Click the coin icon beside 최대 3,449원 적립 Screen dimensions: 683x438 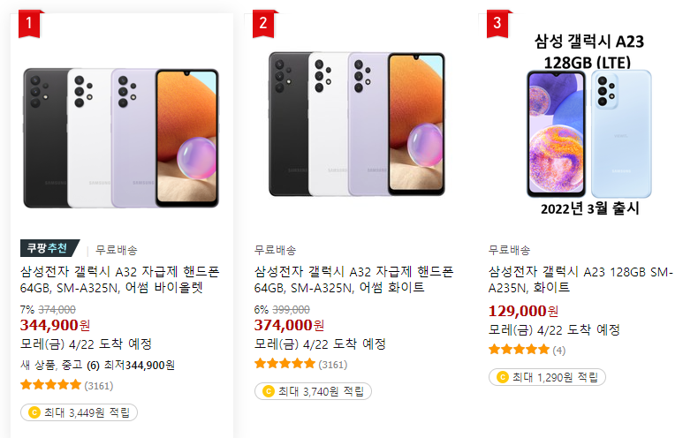(34, 412)
